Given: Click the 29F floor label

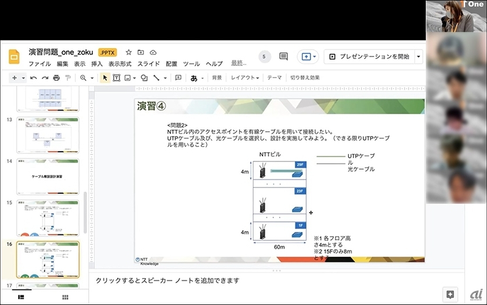Looking at the screenshot, I should [300, 164].
